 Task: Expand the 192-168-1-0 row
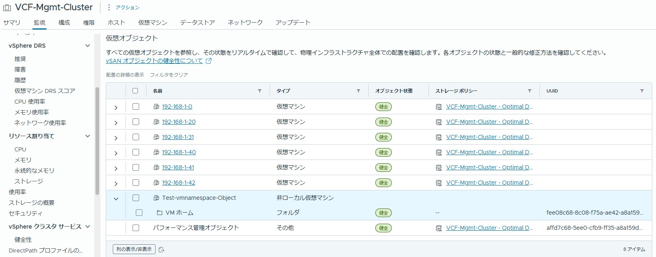pyautogui.click(x=116, y=107)
